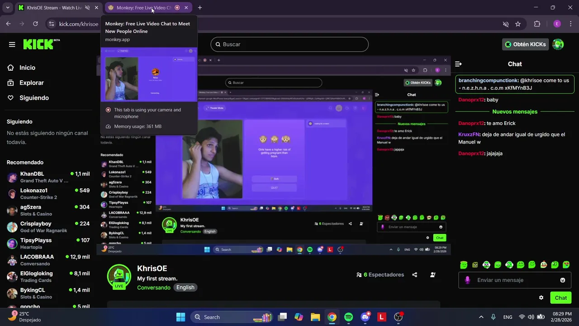Toggle taskbar microphone indicator
This screenshot has width=579, height=326.
coord(494,317)
